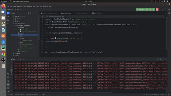Click the UTF-8 encoding in status bar
Screen dimensions: 171x96
click(x=151, y=95)
